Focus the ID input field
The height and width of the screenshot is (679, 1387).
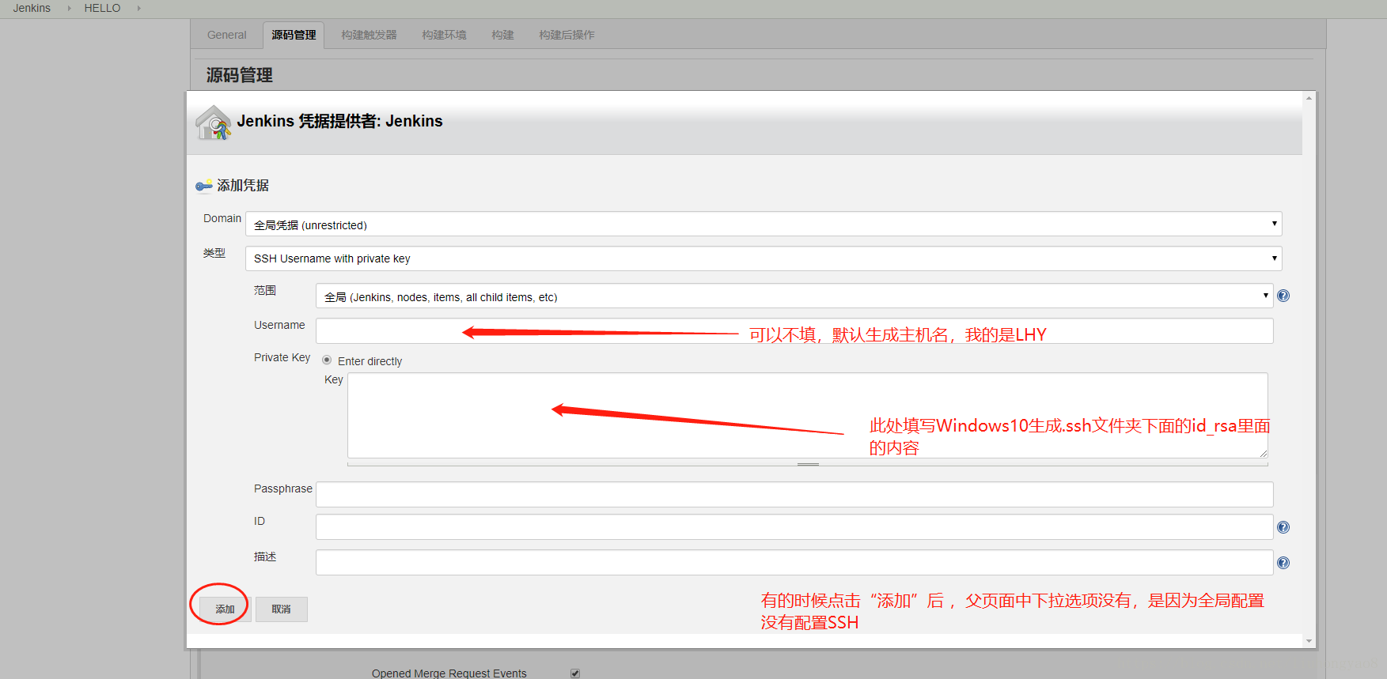[794, 526]
